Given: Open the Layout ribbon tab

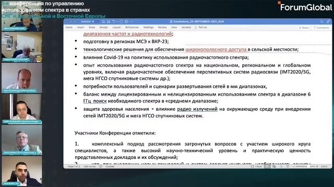Looking at the screenshot, I should coord(116,28).
